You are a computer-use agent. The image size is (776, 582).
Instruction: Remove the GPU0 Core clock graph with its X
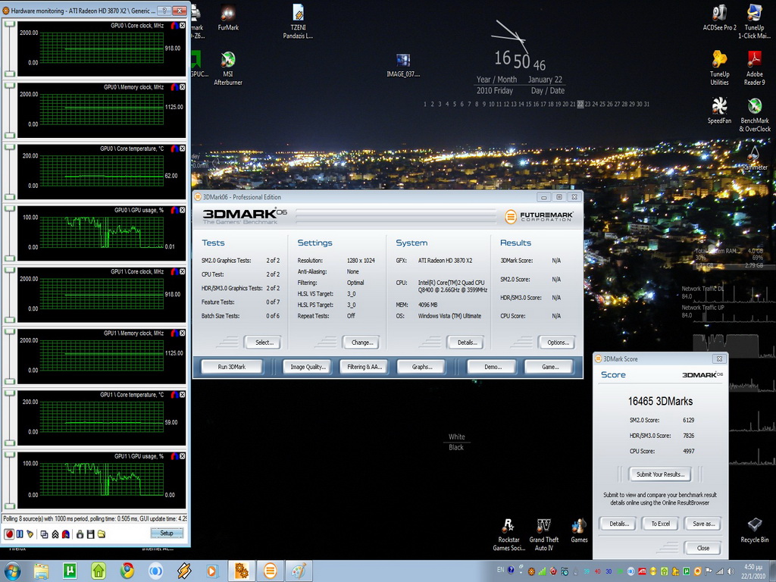(182, 25)
